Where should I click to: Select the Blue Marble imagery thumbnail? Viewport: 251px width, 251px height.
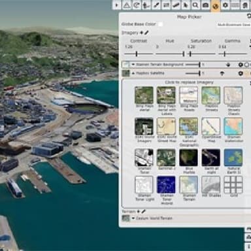point(189,158)
